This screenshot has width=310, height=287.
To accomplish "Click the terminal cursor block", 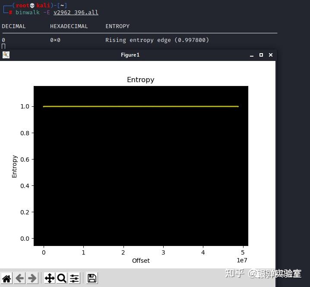I will [3, 46].
